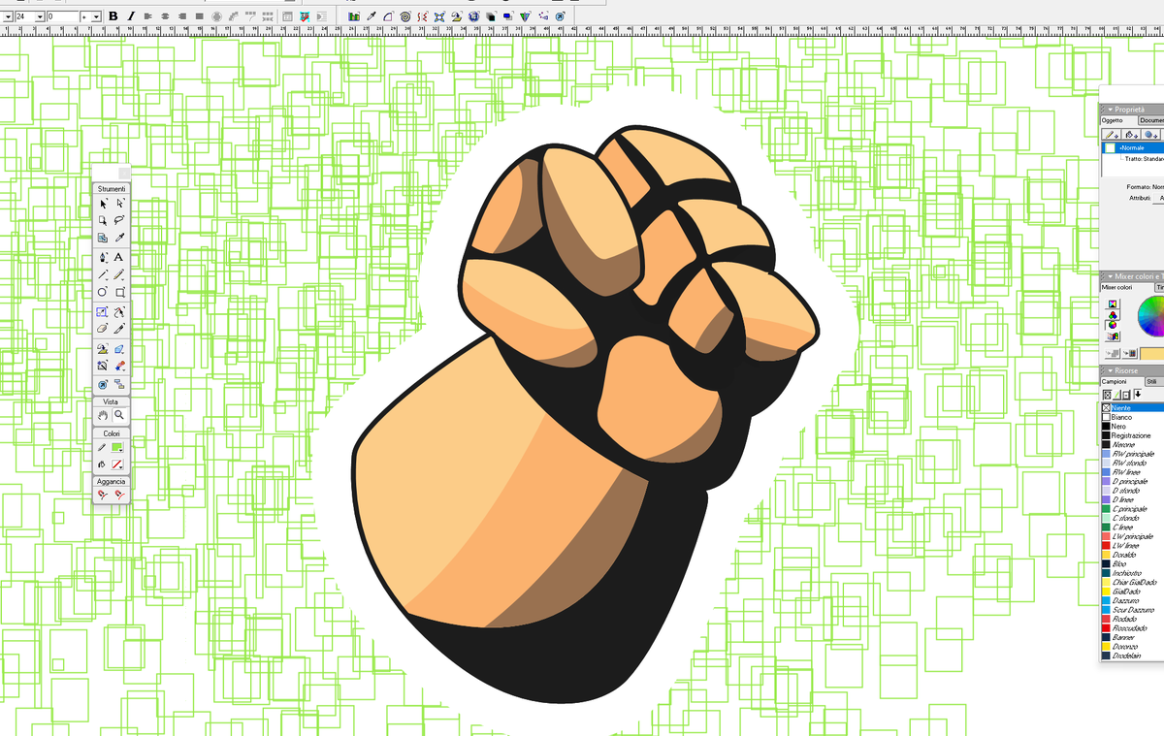
Task: Select the Freeform scale tool in Strumenti
Action: coord(103,311)
